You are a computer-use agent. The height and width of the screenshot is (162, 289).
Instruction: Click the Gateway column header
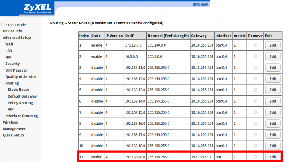[202, 36]
